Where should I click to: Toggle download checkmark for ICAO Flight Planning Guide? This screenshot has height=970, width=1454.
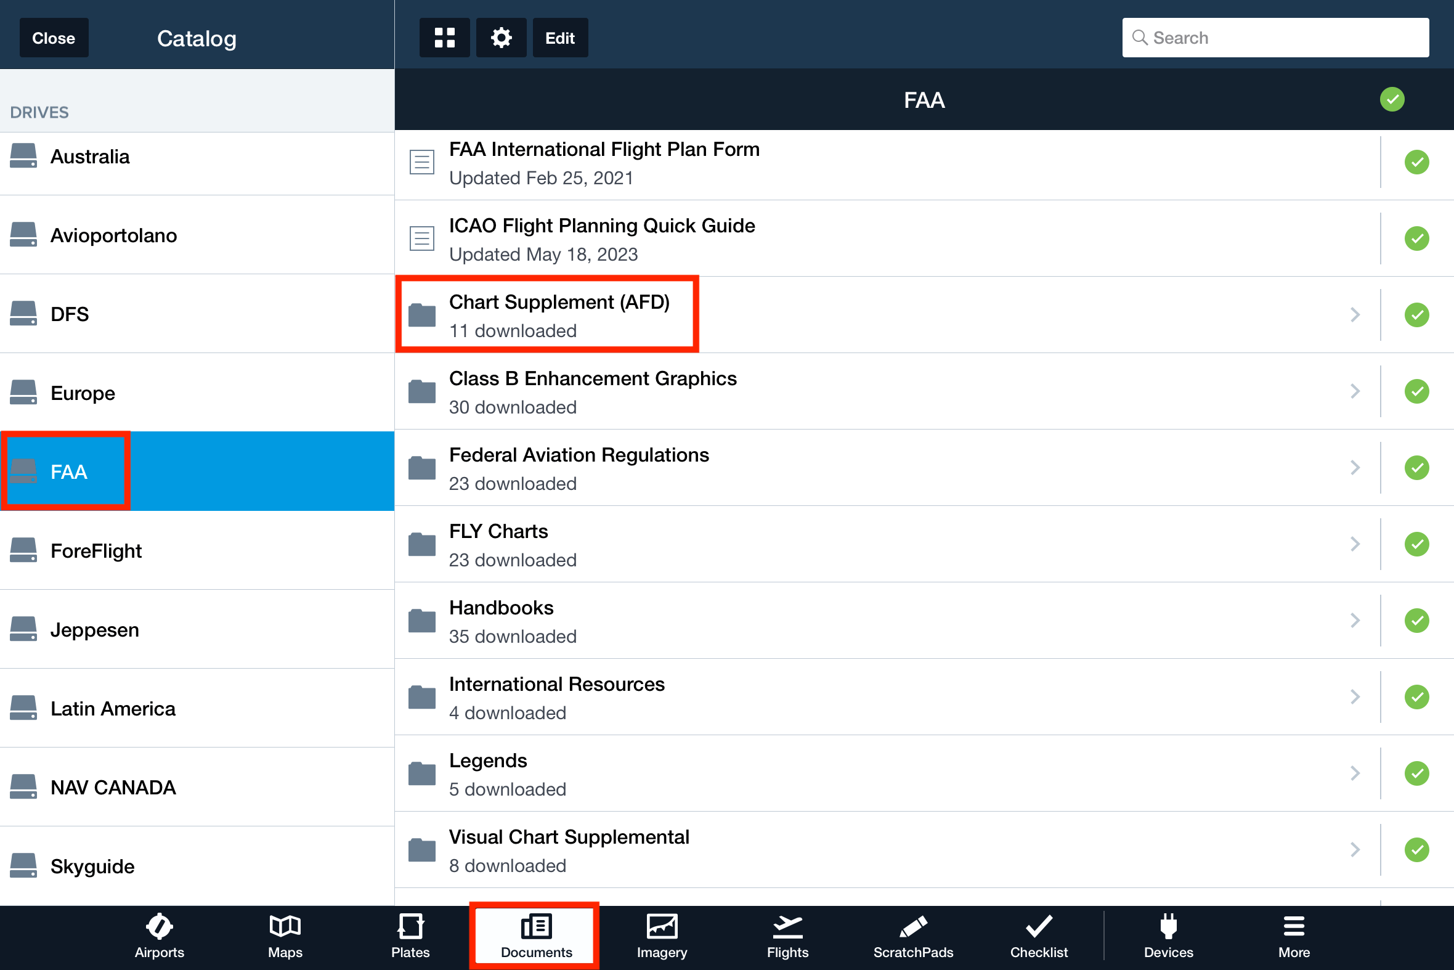pos(1416,238)
